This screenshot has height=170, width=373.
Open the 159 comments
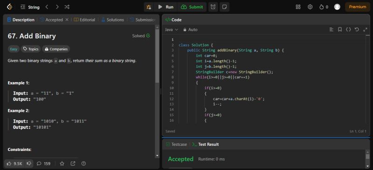point(43,163)
